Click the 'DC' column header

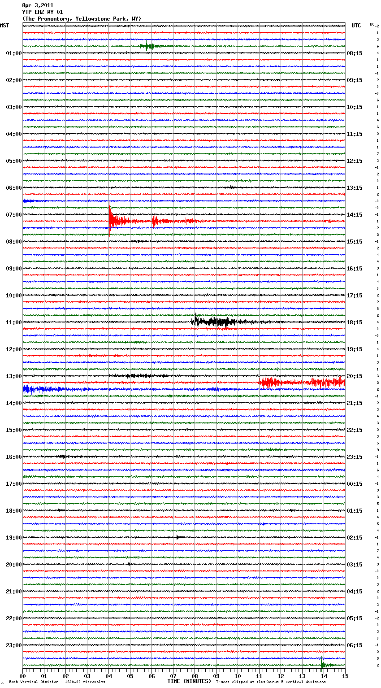pos(372,24)
